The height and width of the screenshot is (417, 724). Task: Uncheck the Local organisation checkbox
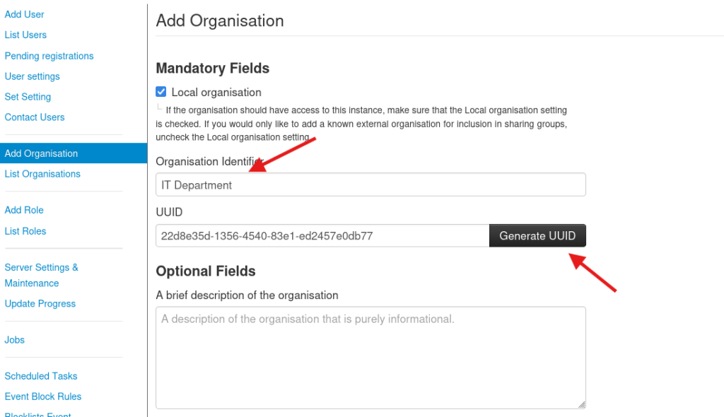point(161,92)
